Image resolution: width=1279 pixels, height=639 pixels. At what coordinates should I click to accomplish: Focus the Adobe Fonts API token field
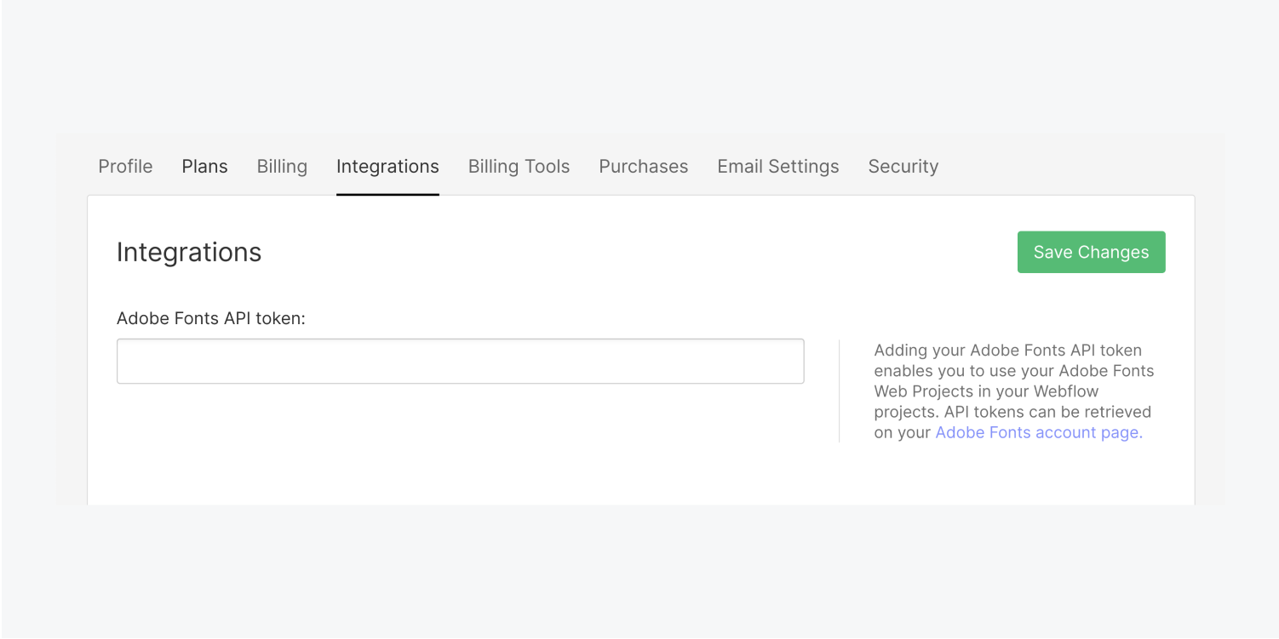click(x=460, y=361)
